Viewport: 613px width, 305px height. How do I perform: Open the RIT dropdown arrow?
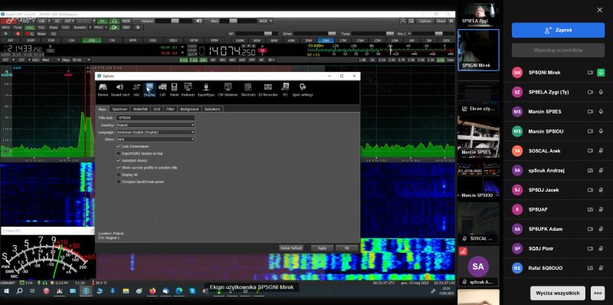tap(13, 60)
